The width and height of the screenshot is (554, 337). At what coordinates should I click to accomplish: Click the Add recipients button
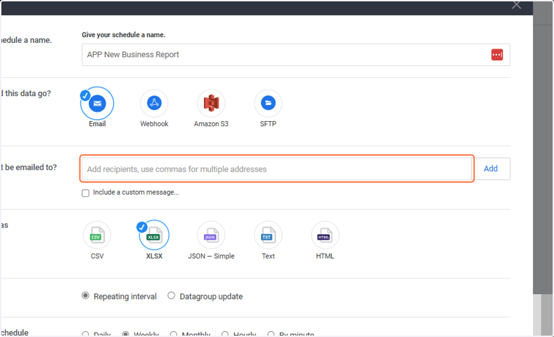pyautogui.click(x=491, y=168)
